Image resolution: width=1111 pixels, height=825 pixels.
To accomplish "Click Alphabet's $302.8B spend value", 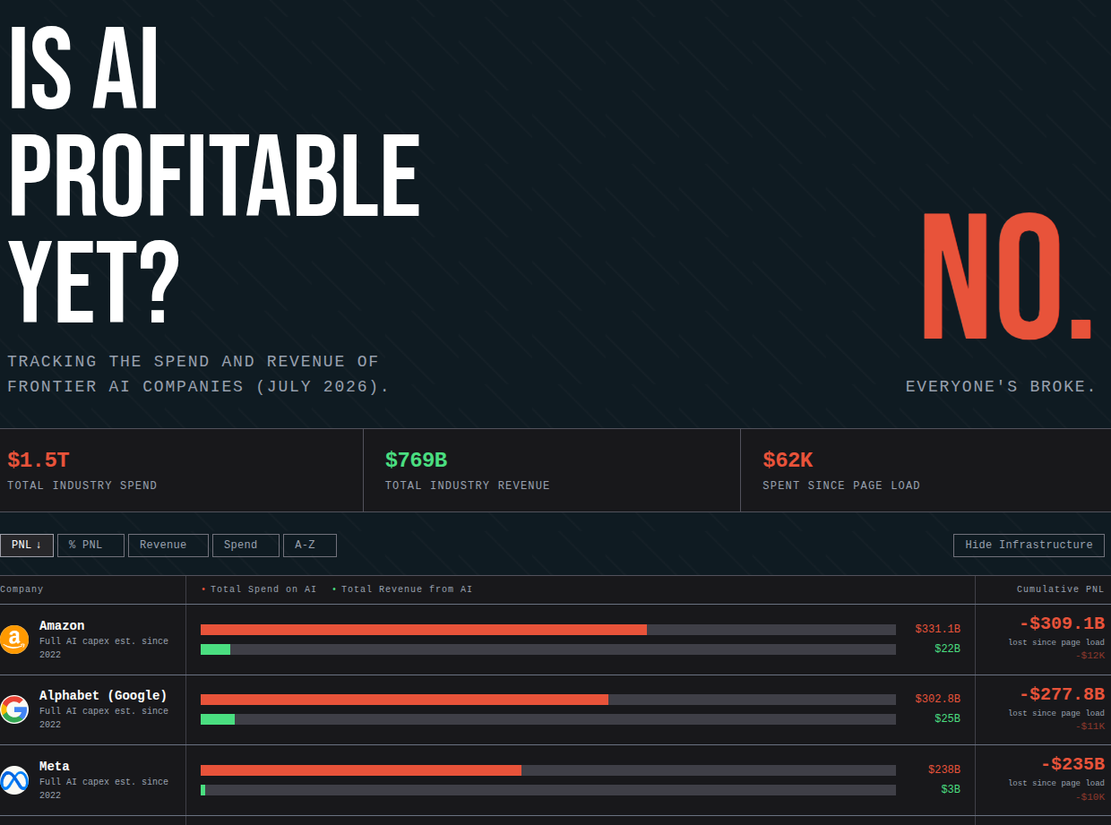I will 937,700.
